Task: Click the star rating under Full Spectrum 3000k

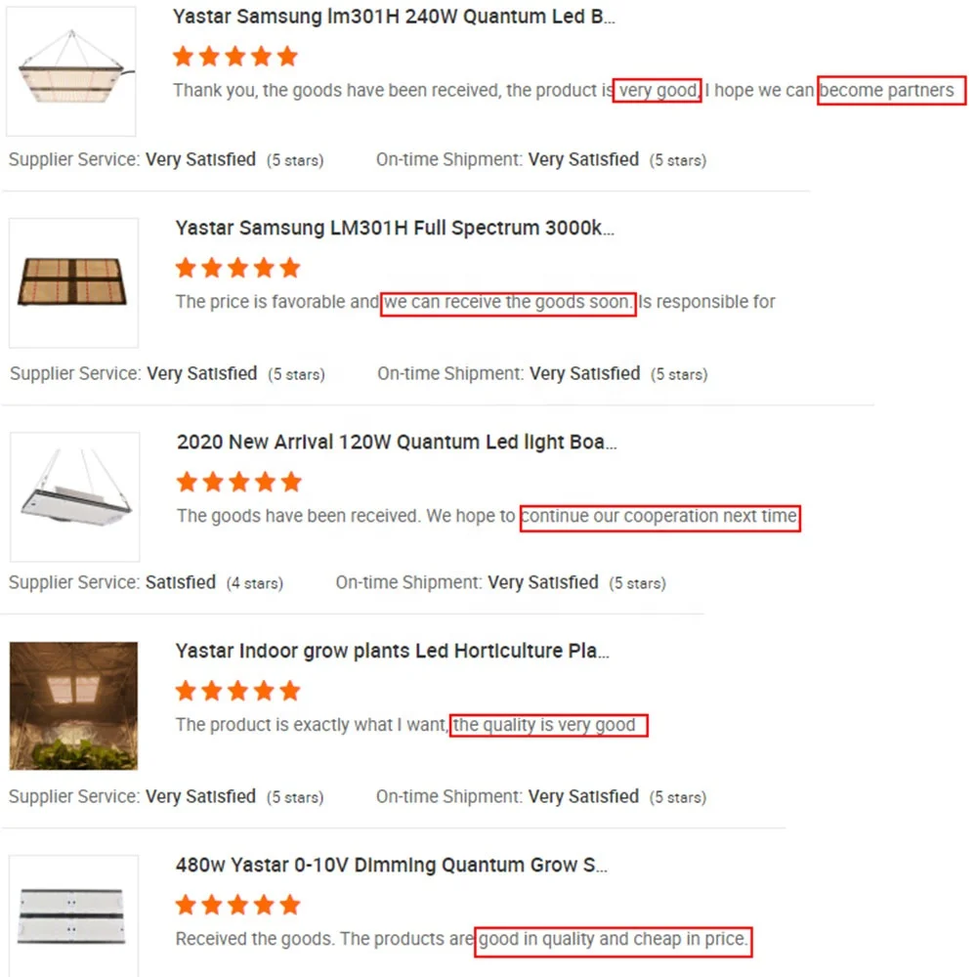Action: (x=237, y=268)
